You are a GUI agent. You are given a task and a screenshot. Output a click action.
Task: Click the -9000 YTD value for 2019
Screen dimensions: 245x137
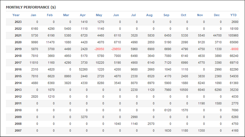coord(234,49)
